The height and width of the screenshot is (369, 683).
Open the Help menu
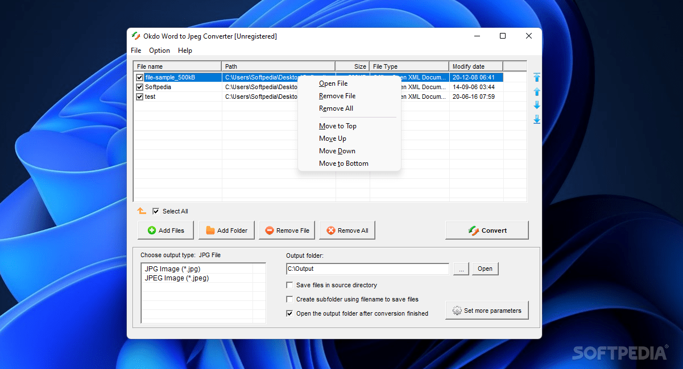pyautogui.click(x=185, y=51)
